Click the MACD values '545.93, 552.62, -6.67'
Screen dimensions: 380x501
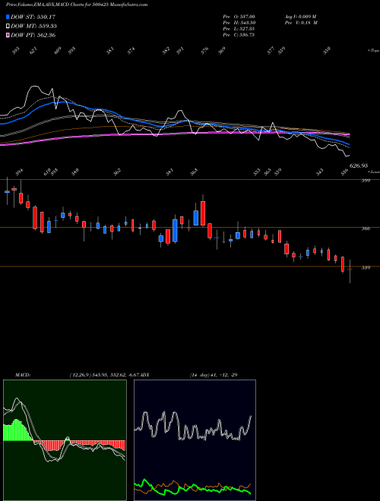[116, 374]
